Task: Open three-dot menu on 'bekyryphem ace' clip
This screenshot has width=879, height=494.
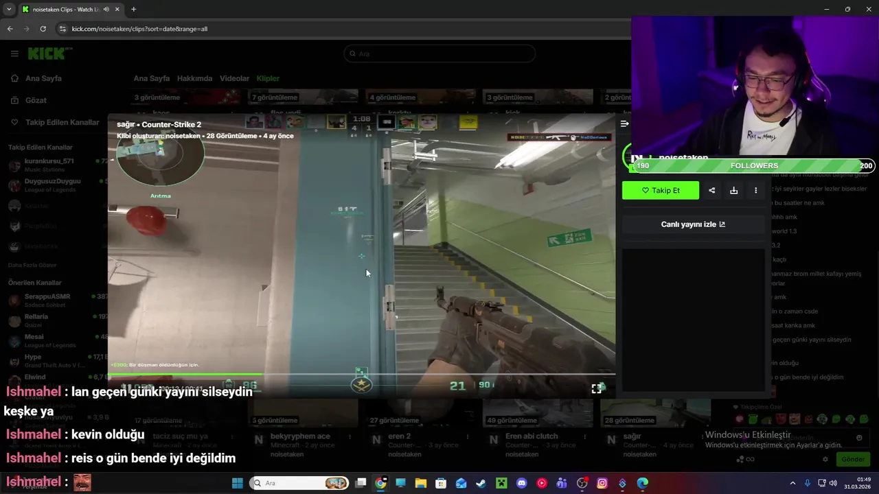Action: click(351, 436)
